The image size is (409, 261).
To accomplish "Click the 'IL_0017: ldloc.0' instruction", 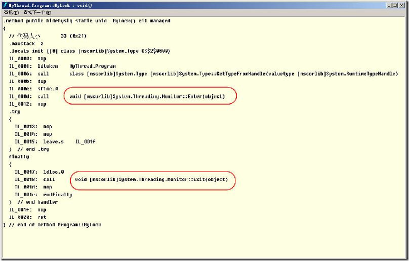I will point(39,172).
